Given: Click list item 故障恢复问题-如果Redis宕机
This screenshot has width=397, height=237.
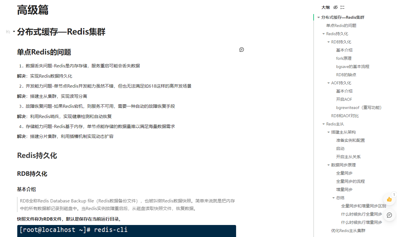Looking at the screenshot, I should [x=100, y=106].
